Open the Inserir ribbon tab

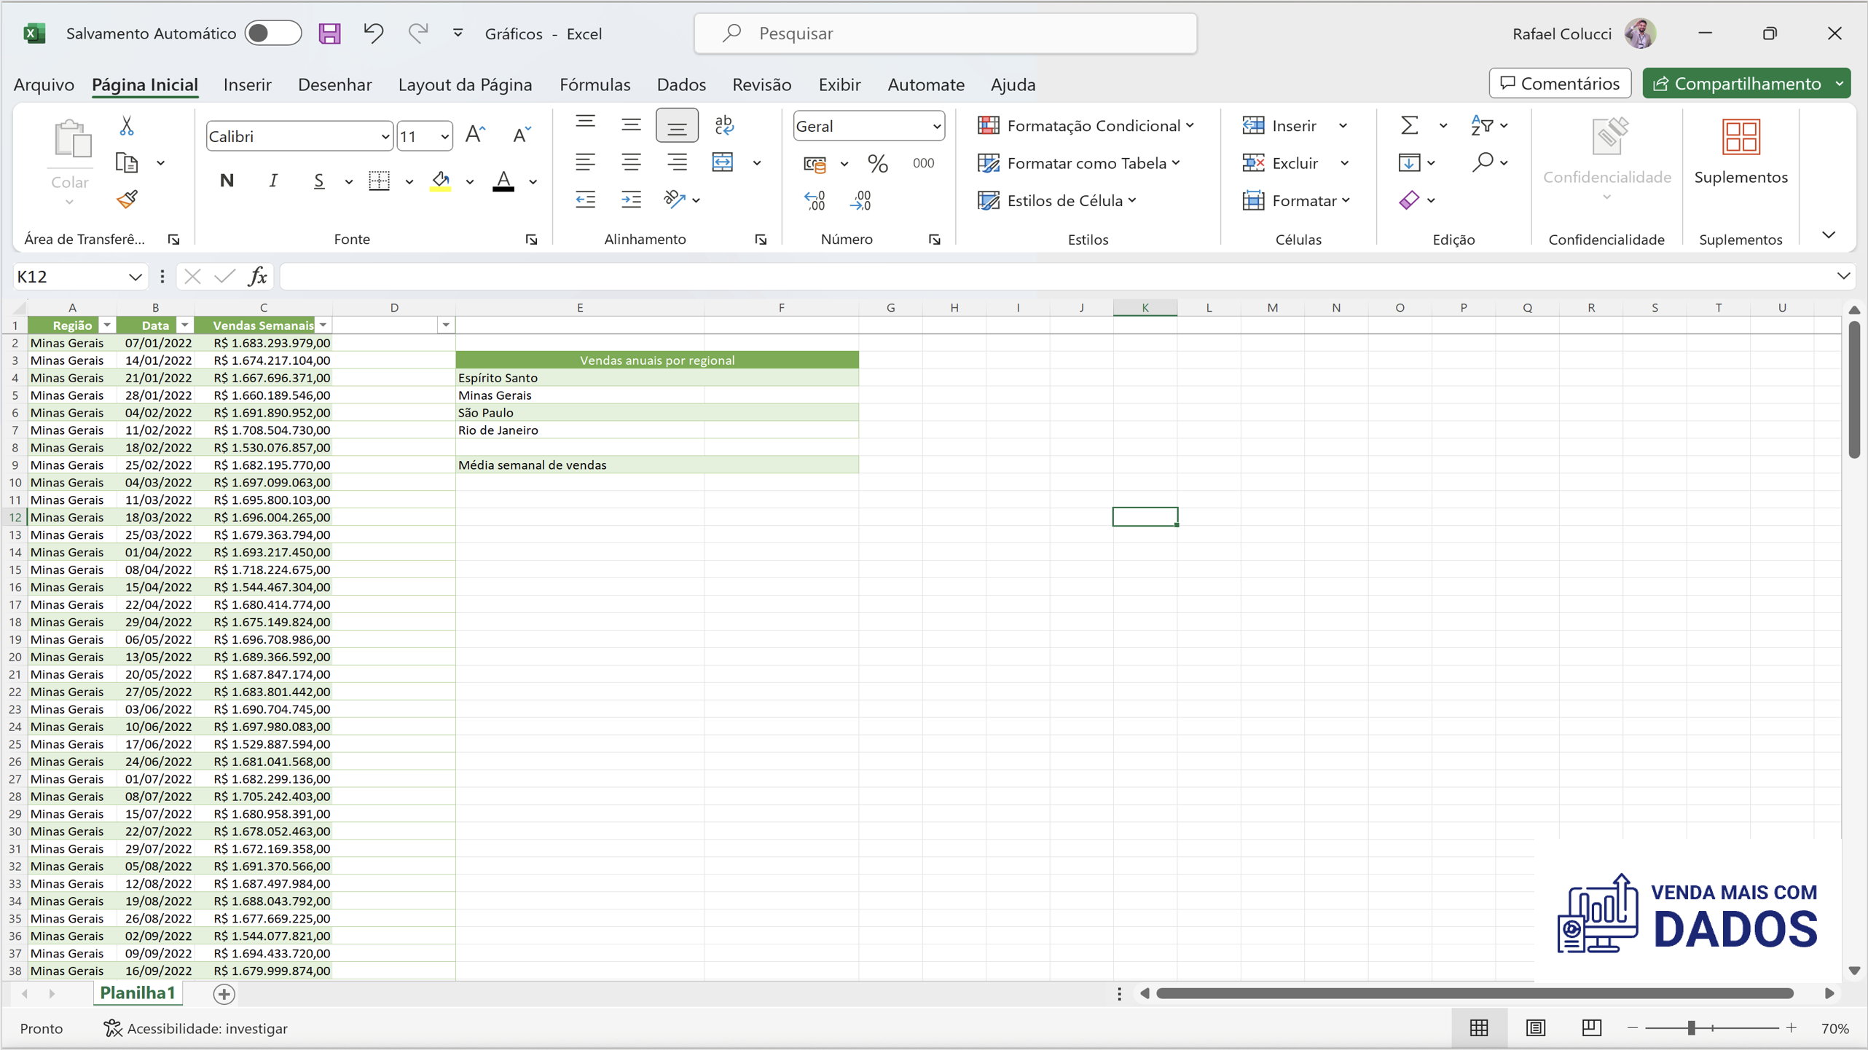pos(247,84)
